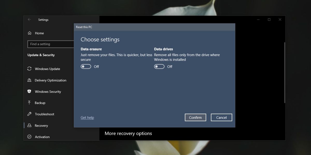
Task: Click the Recovery label in sidebar
Action: point(41,126)
